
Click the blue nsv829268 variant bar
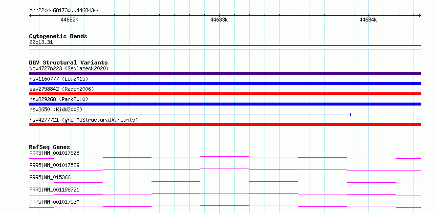[x=225, y=104]
